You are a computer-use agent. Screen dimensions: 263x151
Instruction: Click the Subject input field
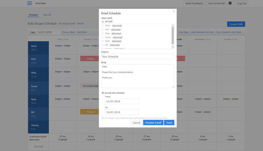click(138, 57)
